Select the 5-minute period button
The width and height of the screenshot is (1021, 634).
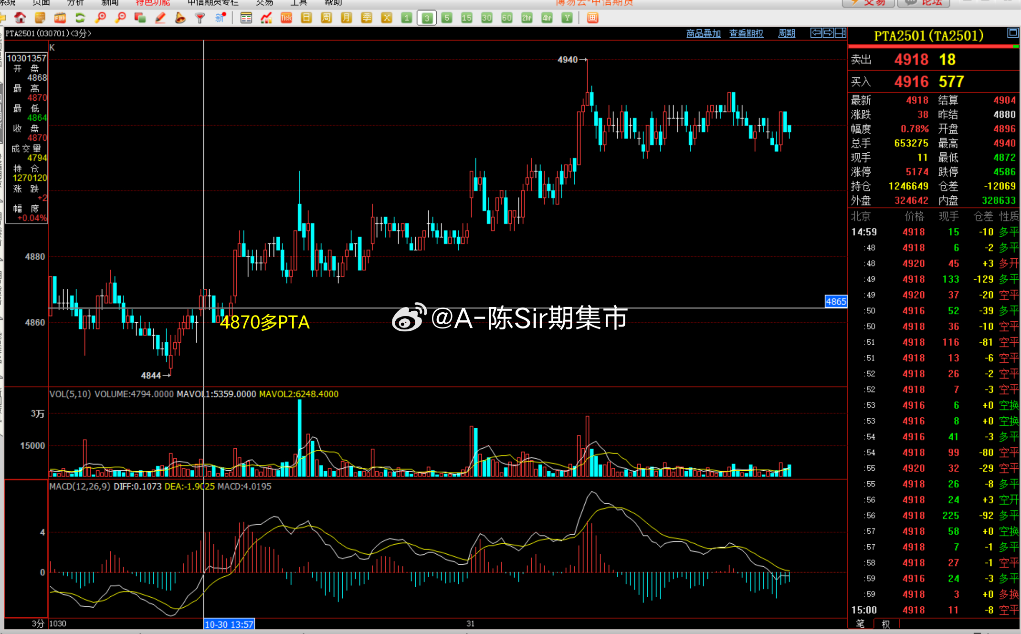[x=447, y=18]
